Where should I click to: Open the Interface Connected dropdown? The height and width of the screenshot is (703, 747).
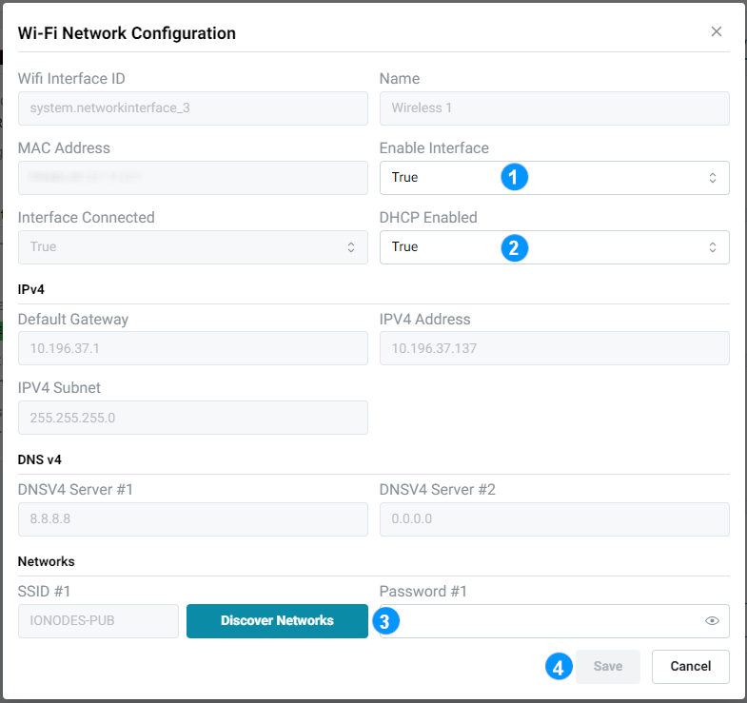click(193, 247)
